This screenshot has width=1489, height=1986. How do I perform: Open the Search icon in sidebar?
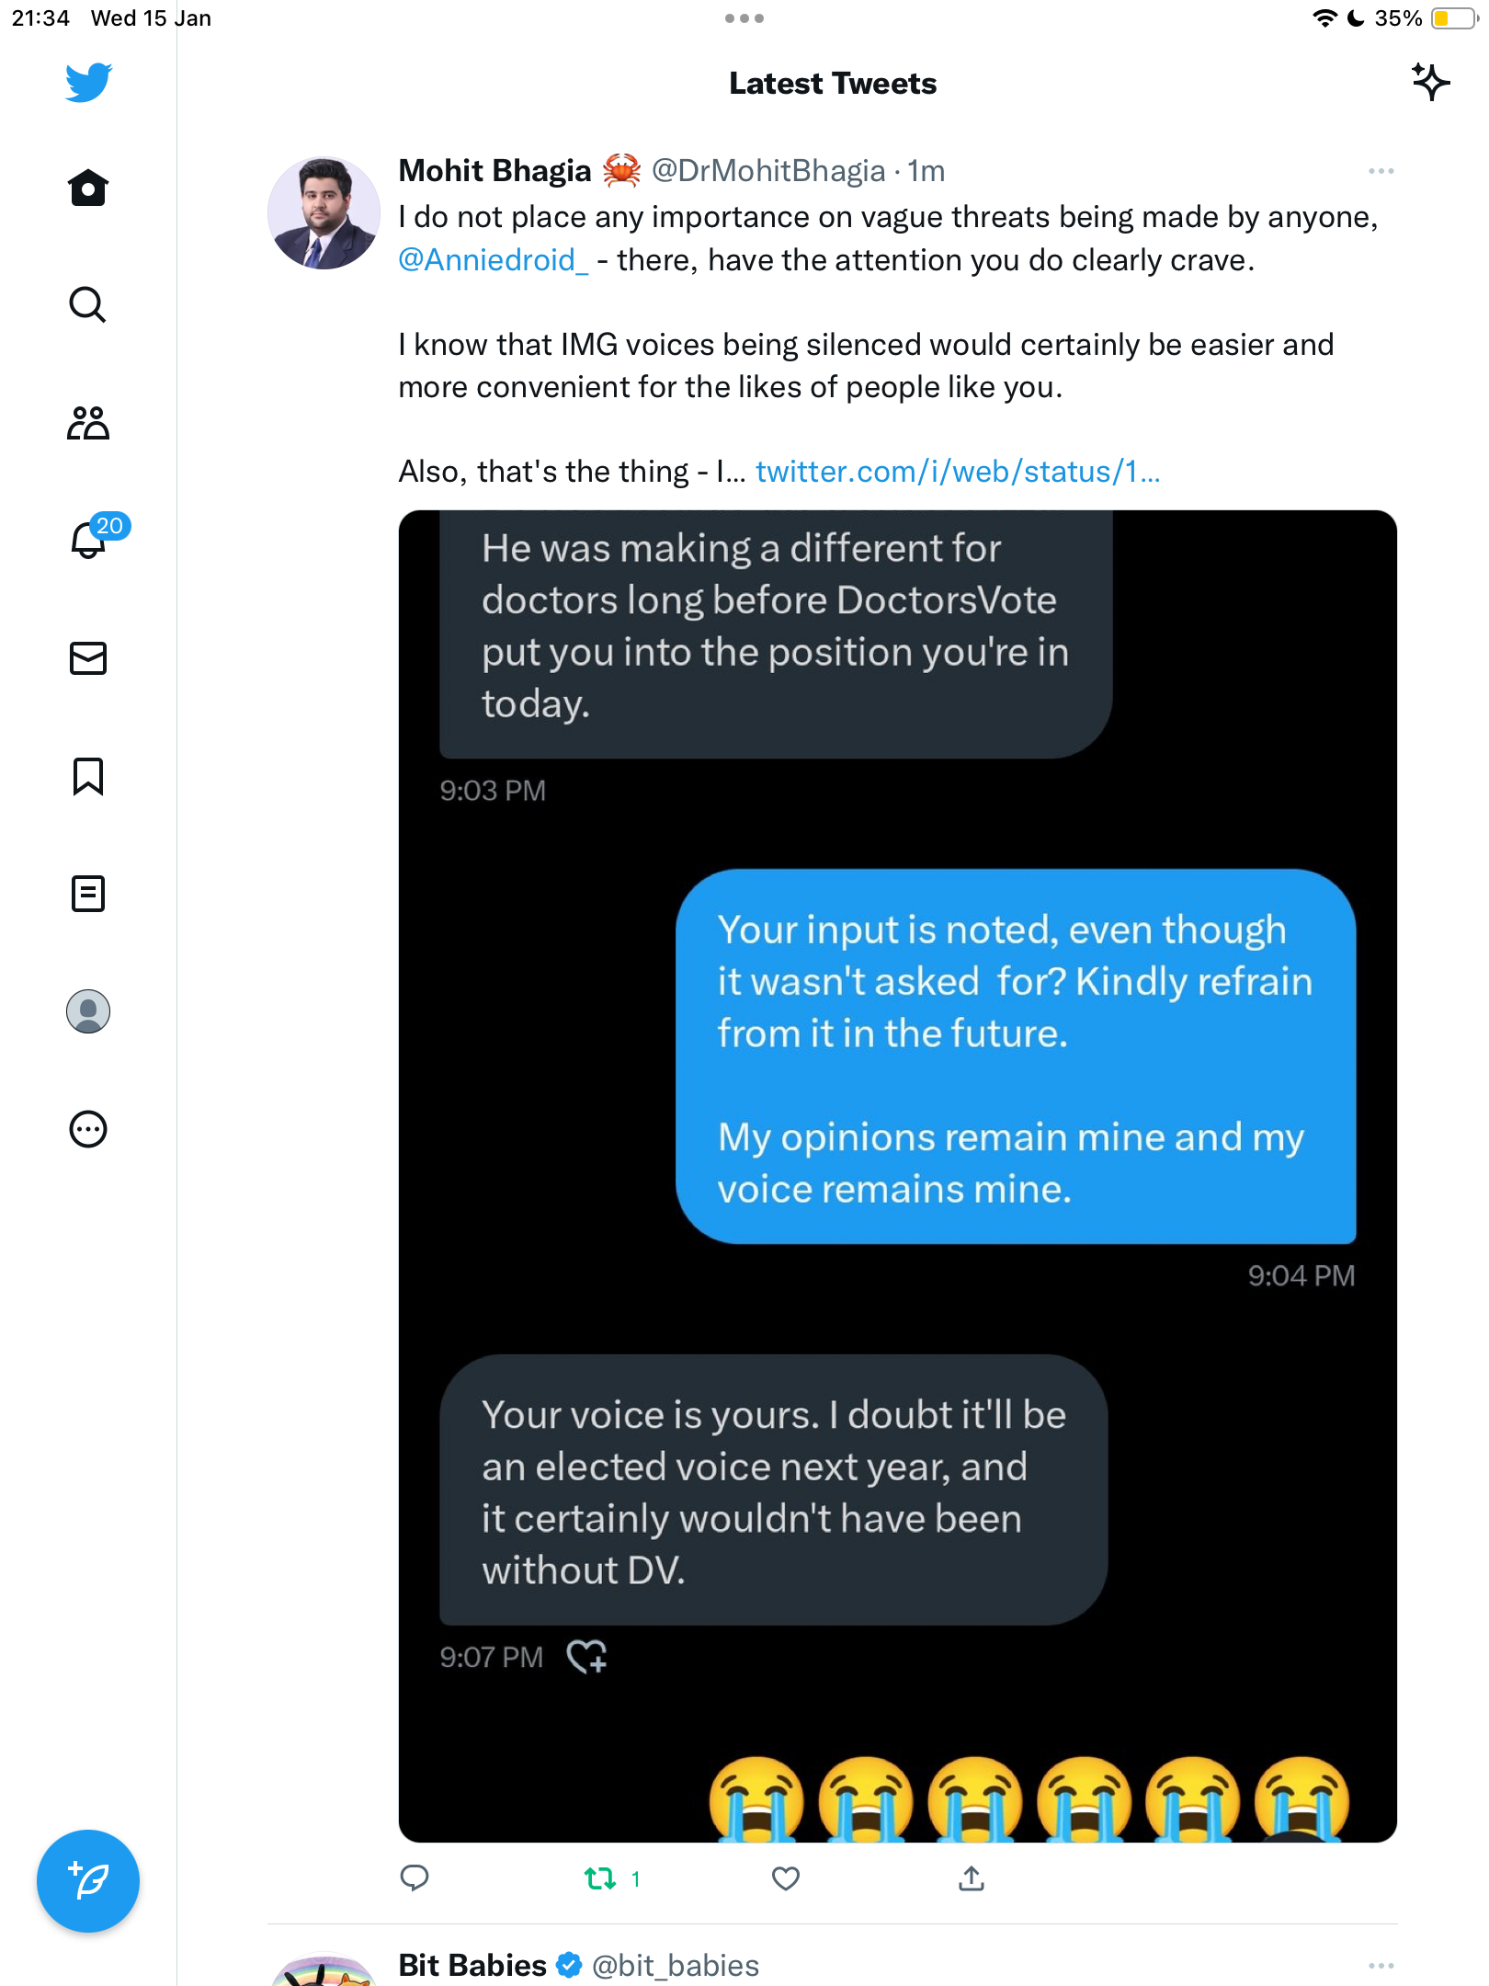click(x=88, y=305)
